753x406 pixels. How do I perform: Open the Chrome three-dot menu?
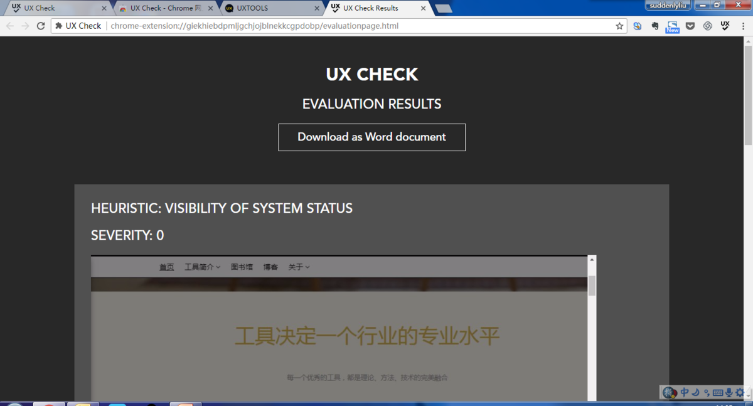tap(743, 26)
